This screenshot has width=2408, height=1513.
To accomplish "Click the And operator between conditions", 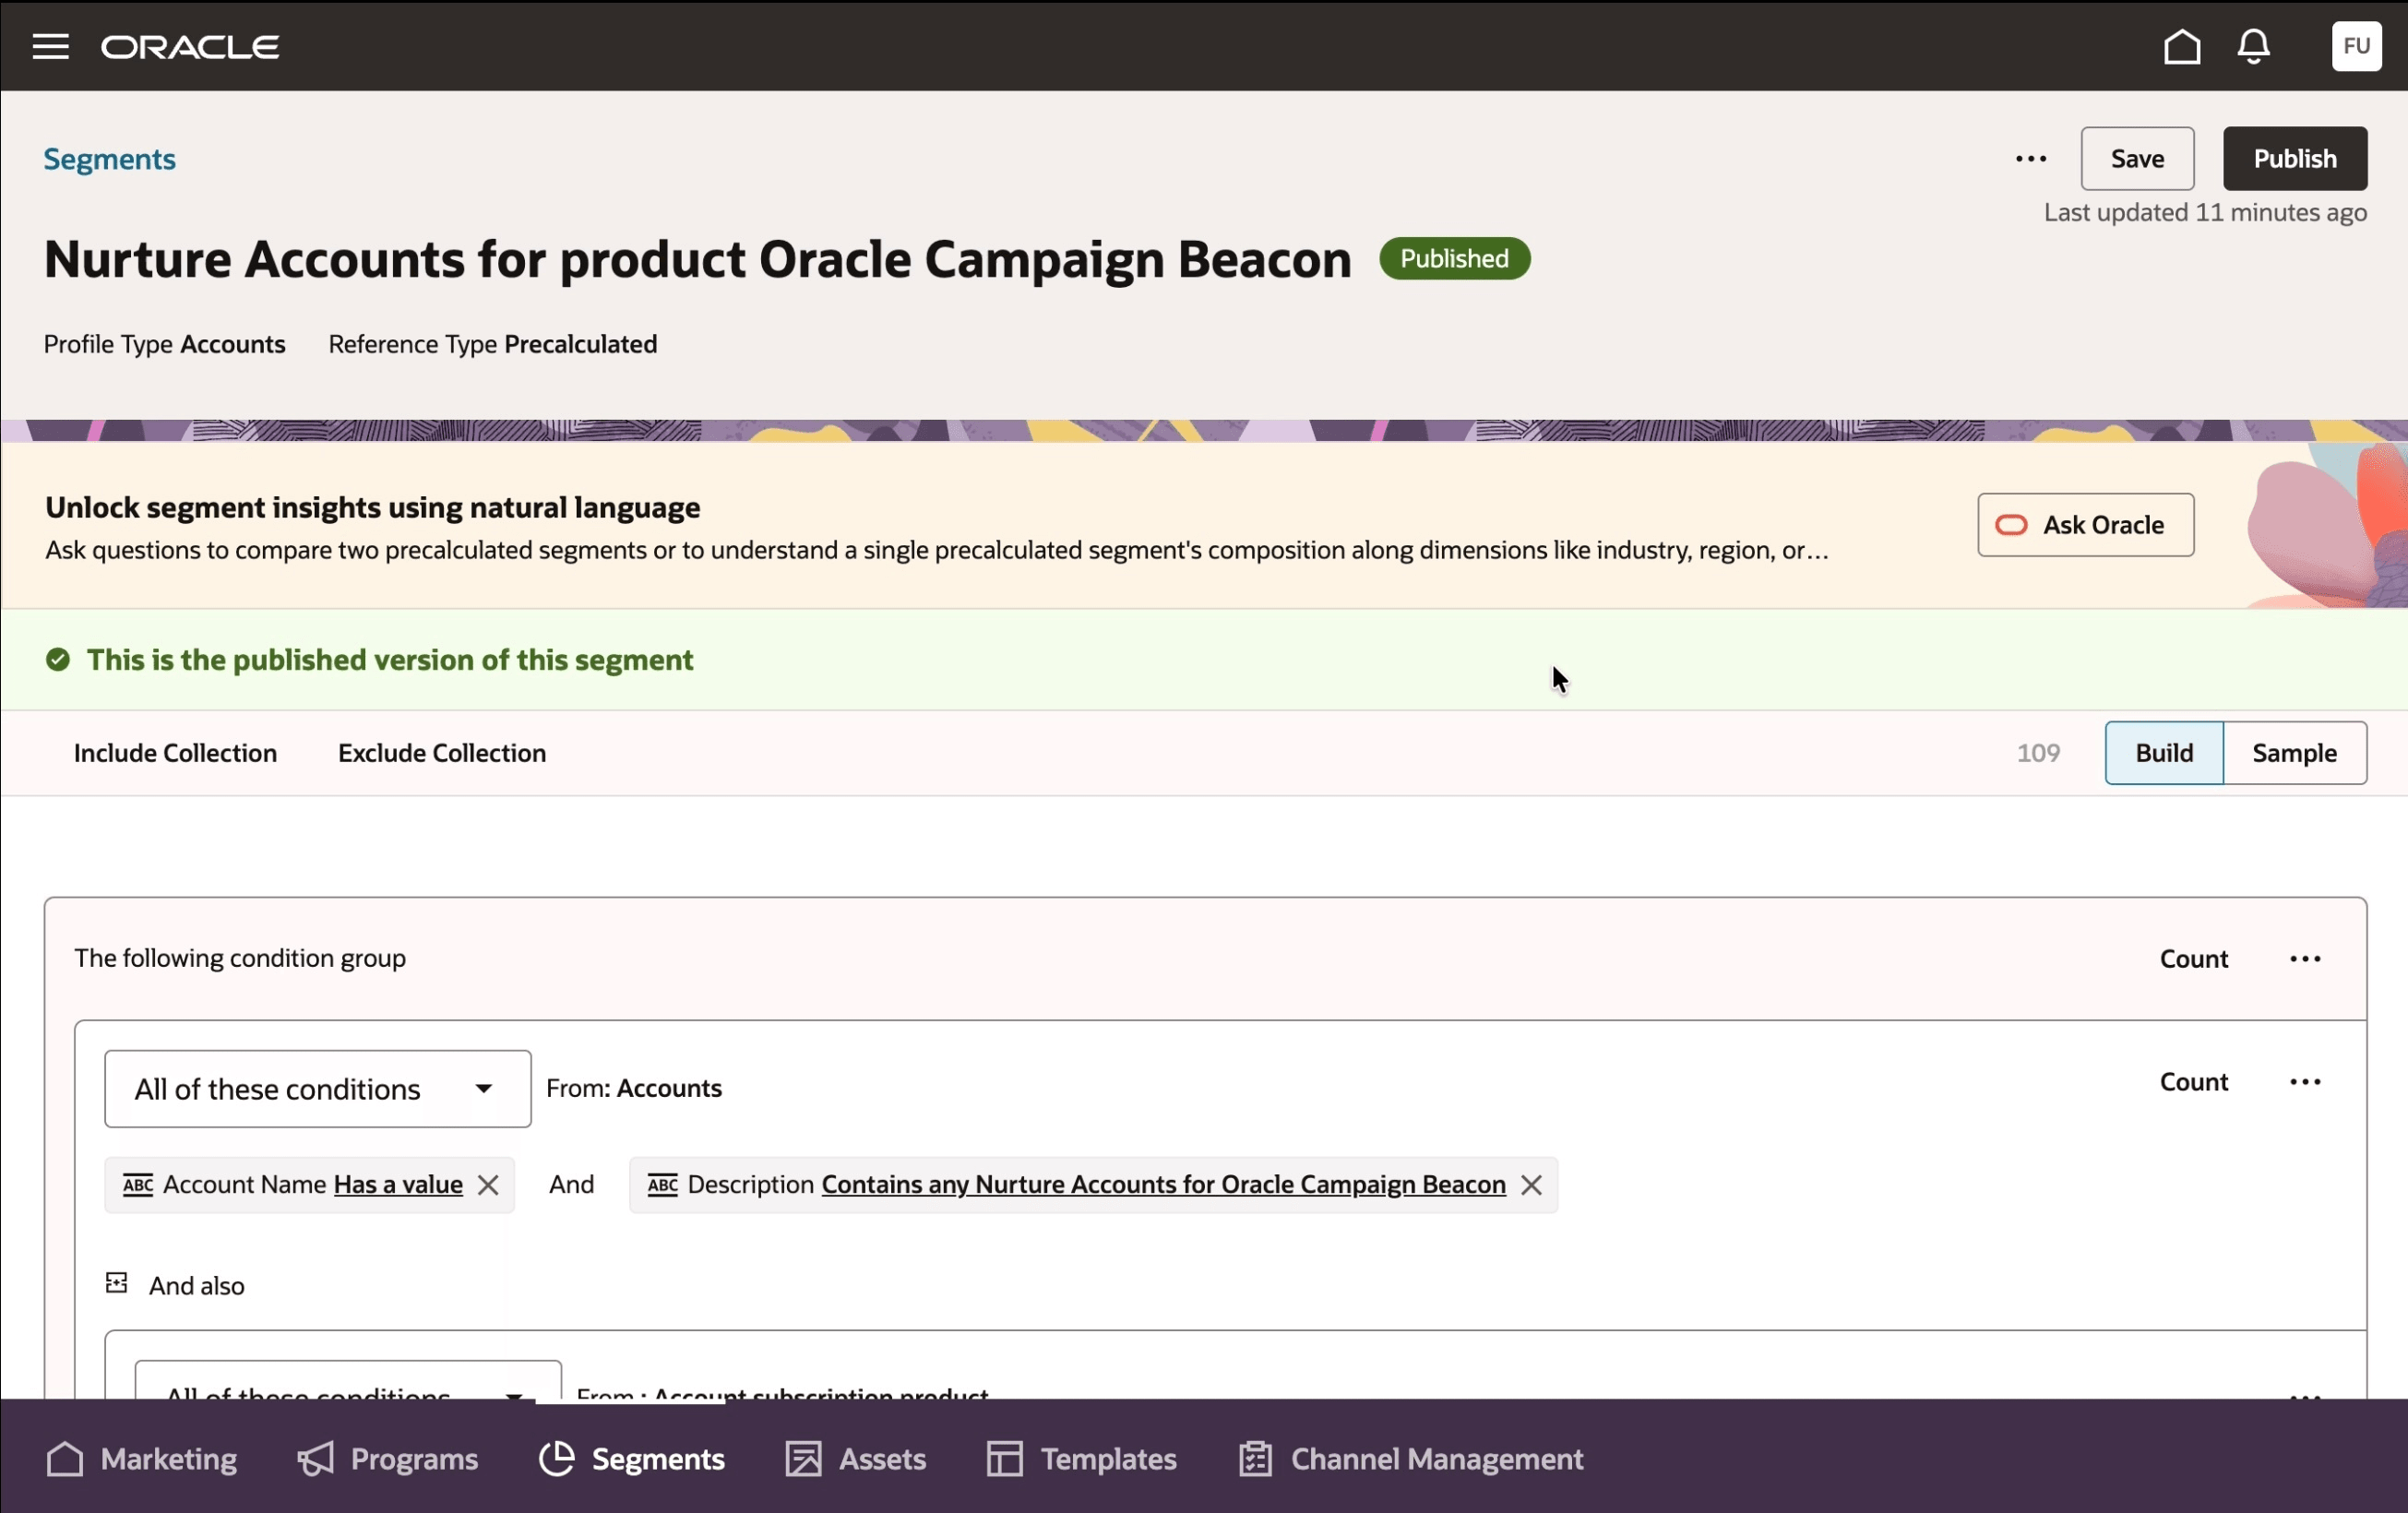I will point(572,1185).
